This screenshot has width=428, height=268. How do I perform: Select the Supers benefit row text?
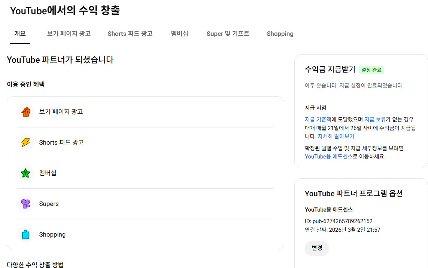(49, 204)
